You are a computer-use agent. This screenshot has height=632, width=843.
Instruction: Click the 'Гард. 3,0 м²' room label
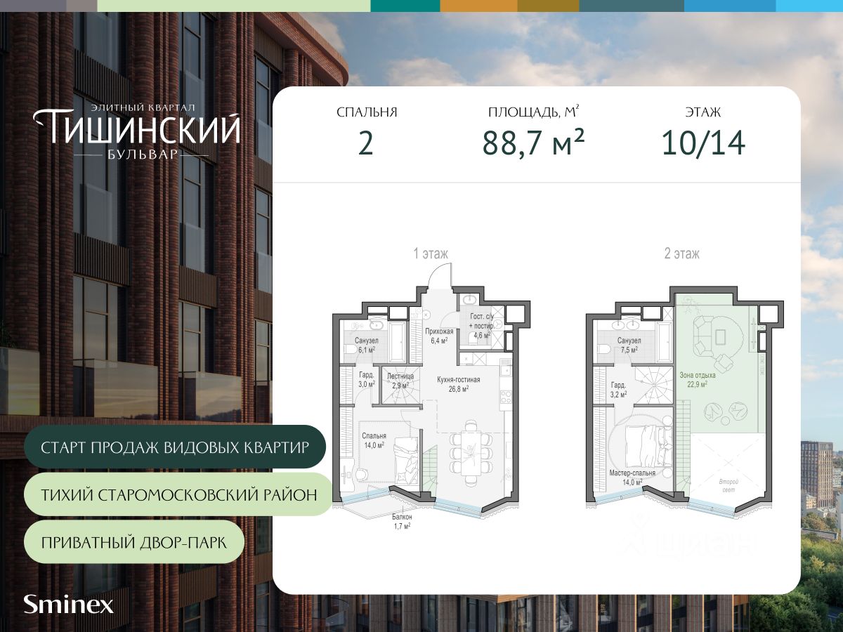coord(367,380)
